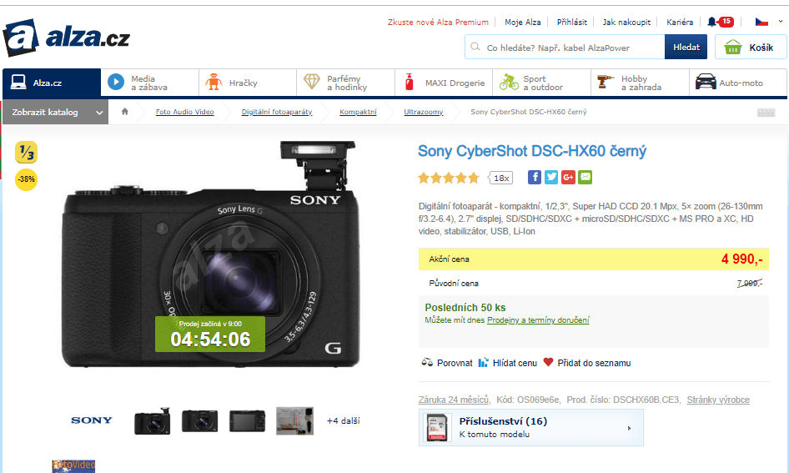Select the rear display camera thumbnail

[x=247, y=421]
